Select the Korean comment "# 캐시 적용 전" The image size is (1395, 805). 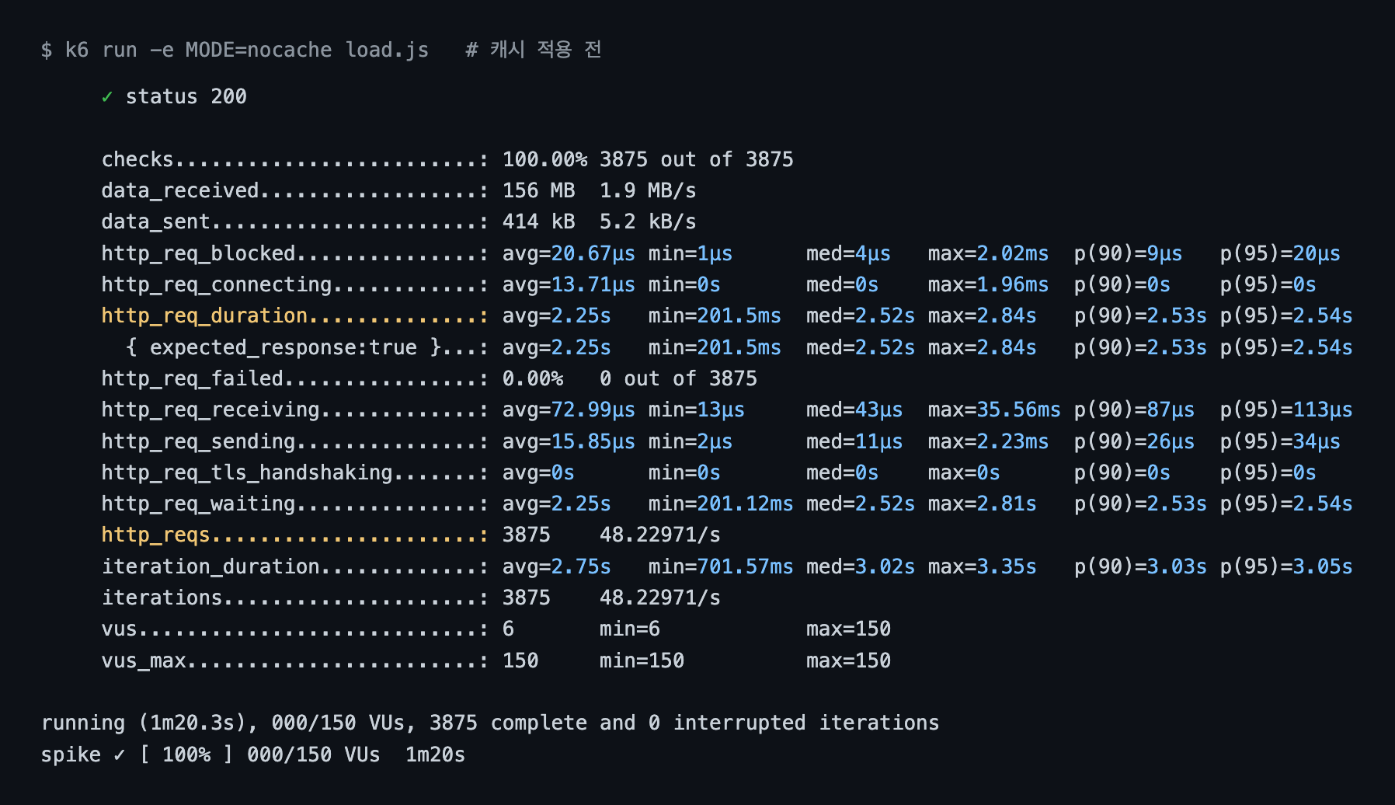pos(534,50)
